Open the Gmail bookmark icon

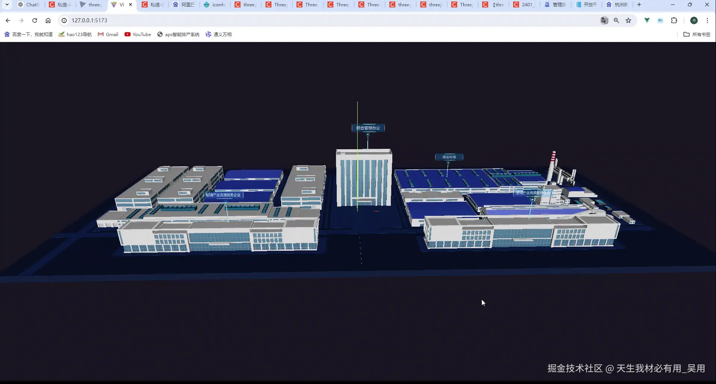[x=101, y=34]
